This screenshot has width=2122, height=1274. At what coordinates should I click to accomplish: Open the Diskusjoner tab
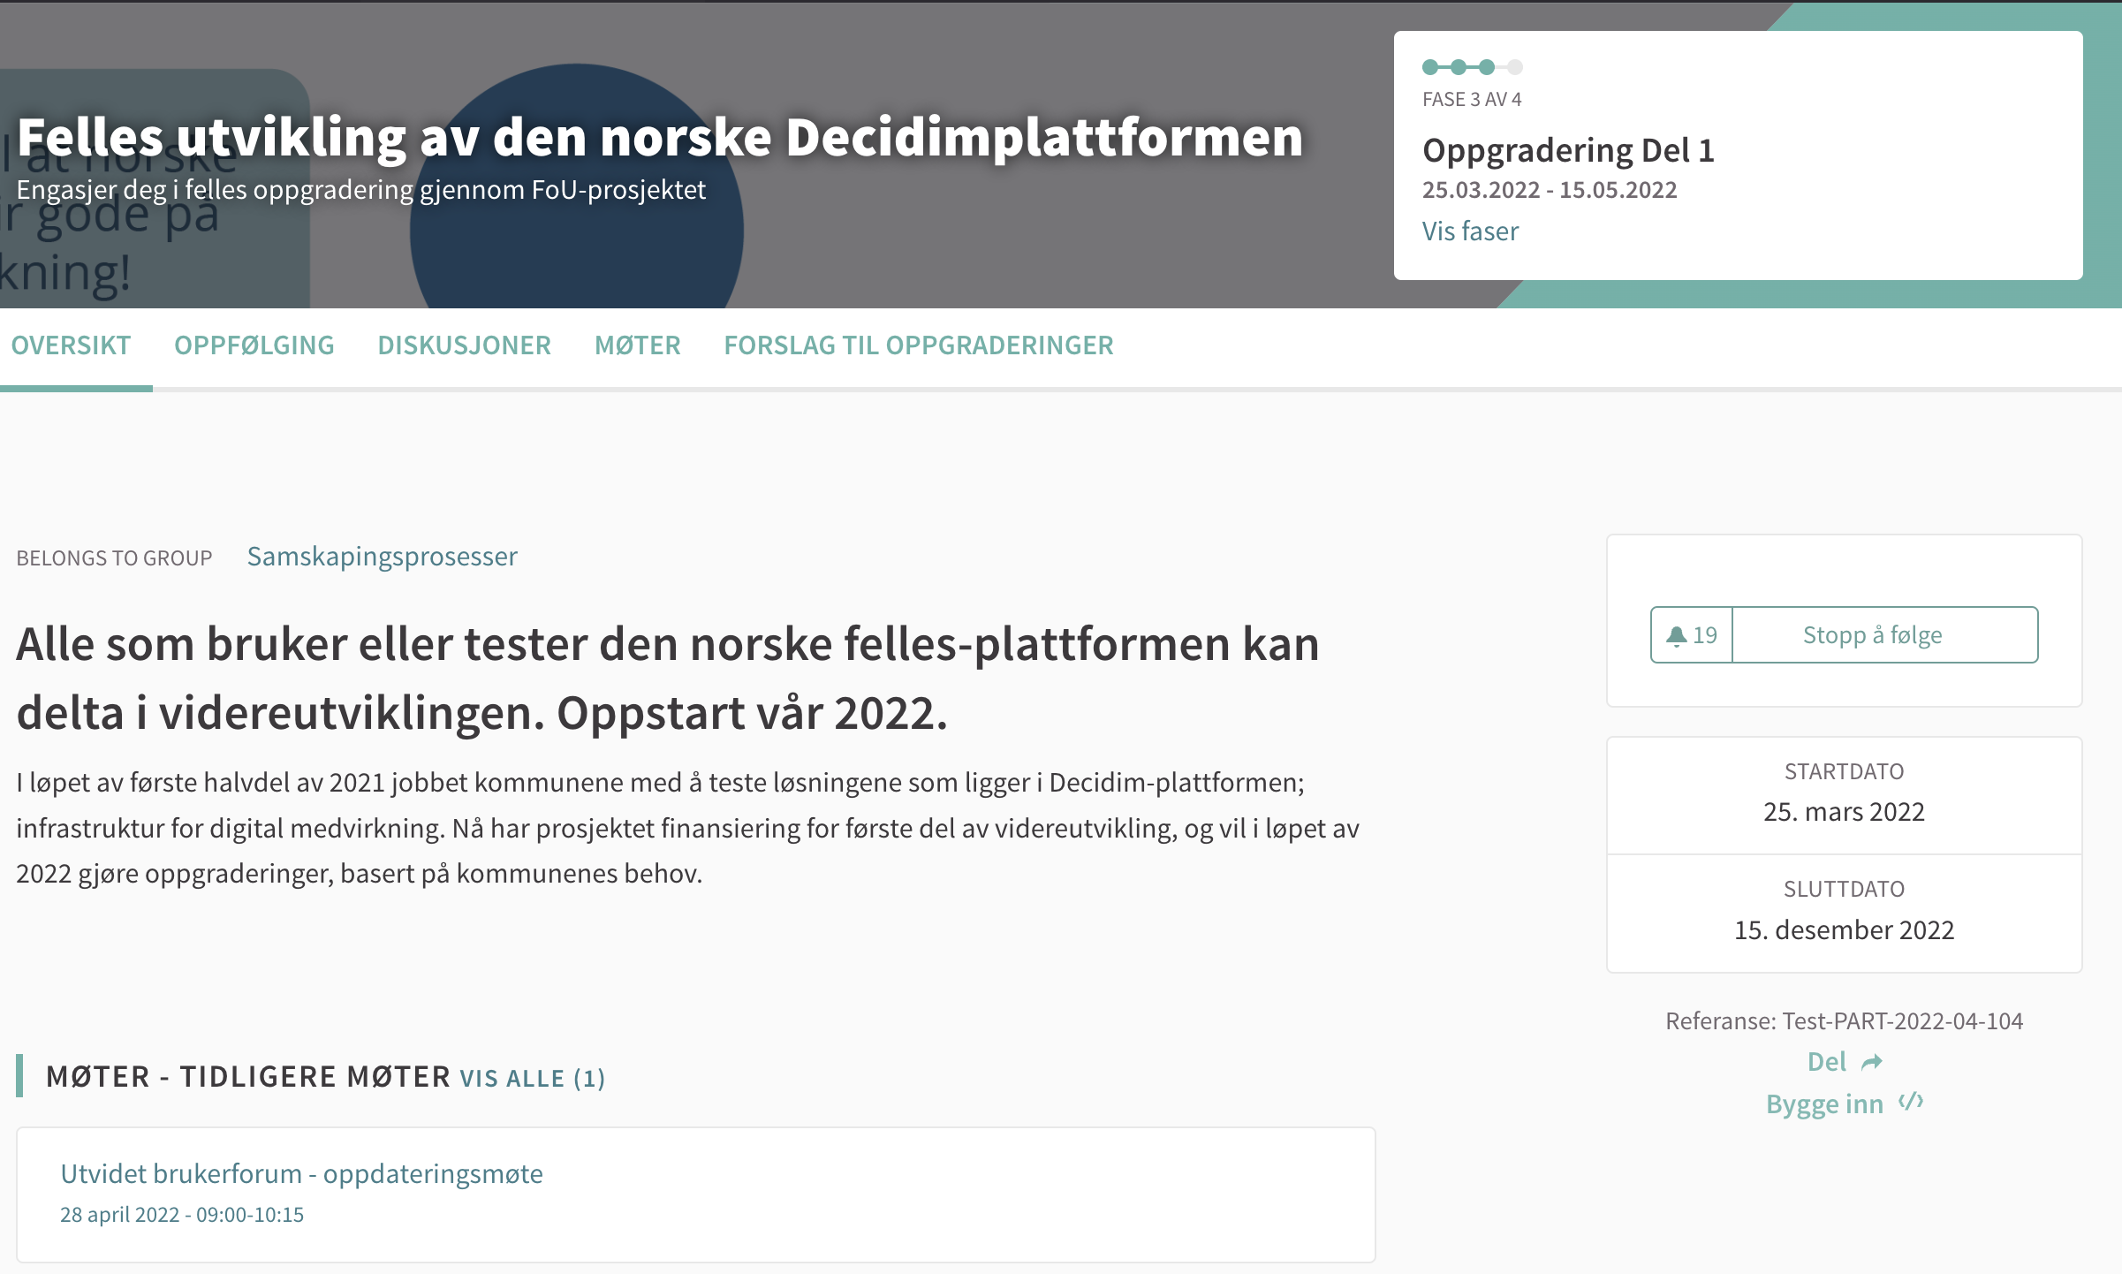[465, 345]
